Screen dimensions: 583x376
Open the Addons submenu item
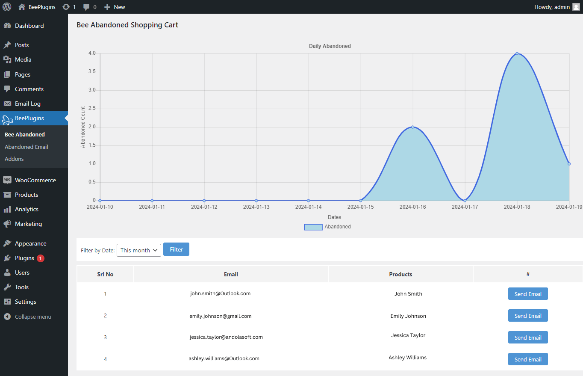click(14, 159)
